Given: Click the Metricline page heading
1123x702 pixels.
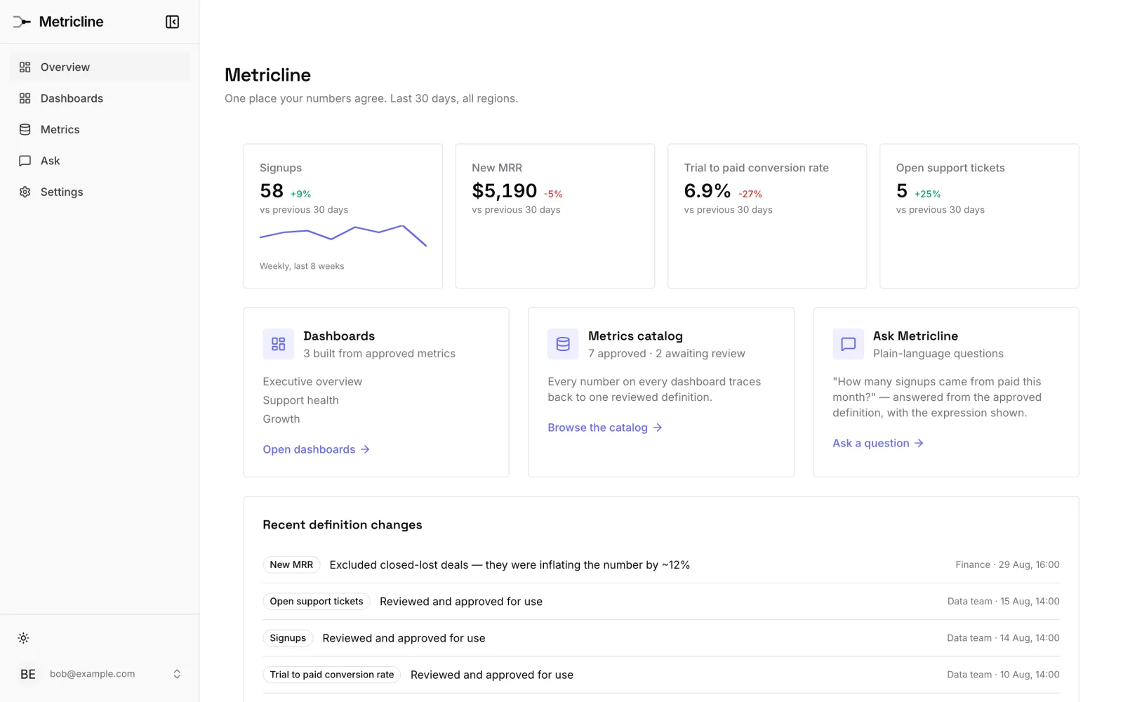Looking at the screenshot, I should 267,75.
